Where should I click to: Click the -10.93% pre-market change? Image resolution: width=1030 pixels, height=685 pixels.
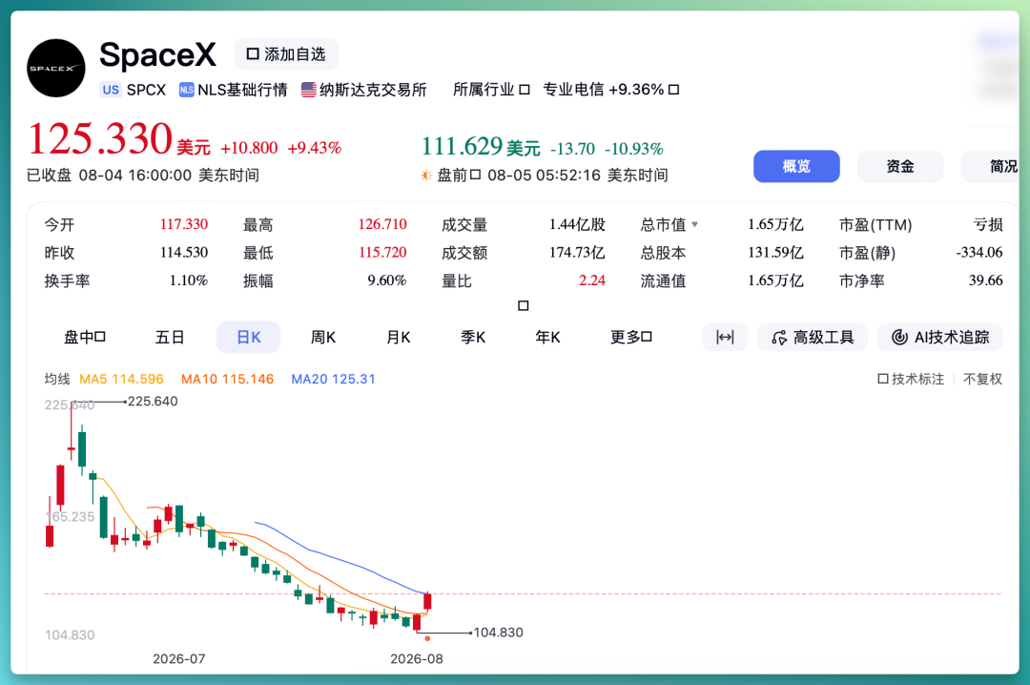coord(634,149)
